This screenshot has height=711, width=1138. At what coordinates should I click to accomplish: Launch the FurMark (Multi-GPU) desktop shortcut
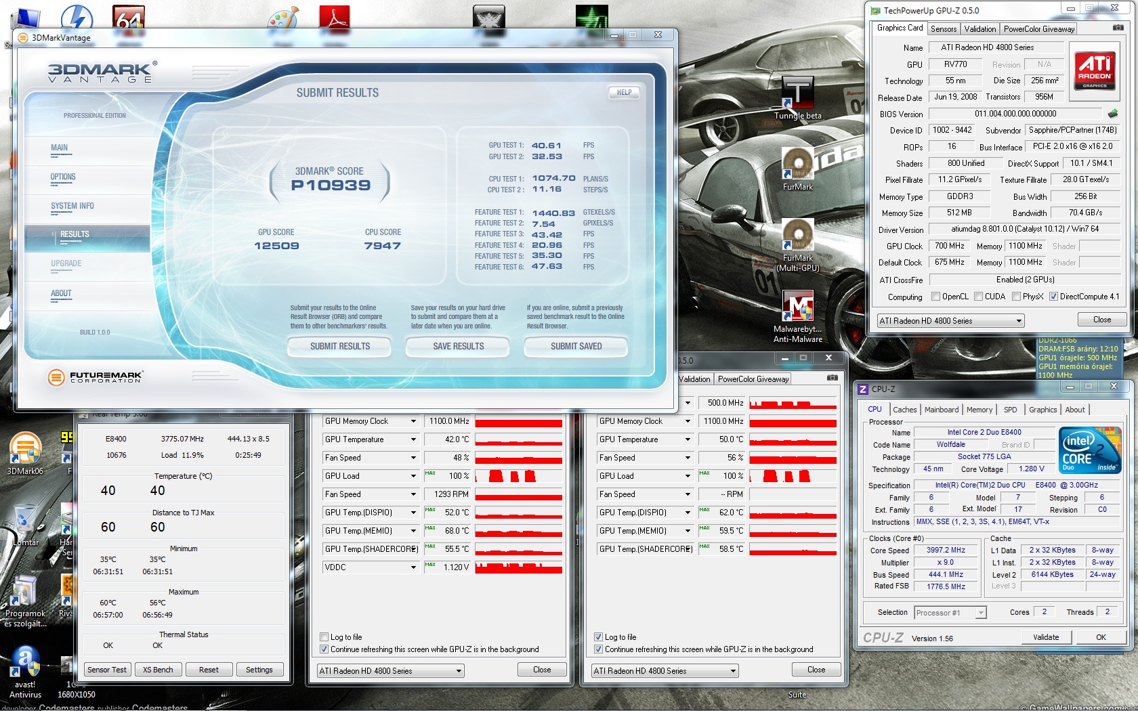(798, 245)
